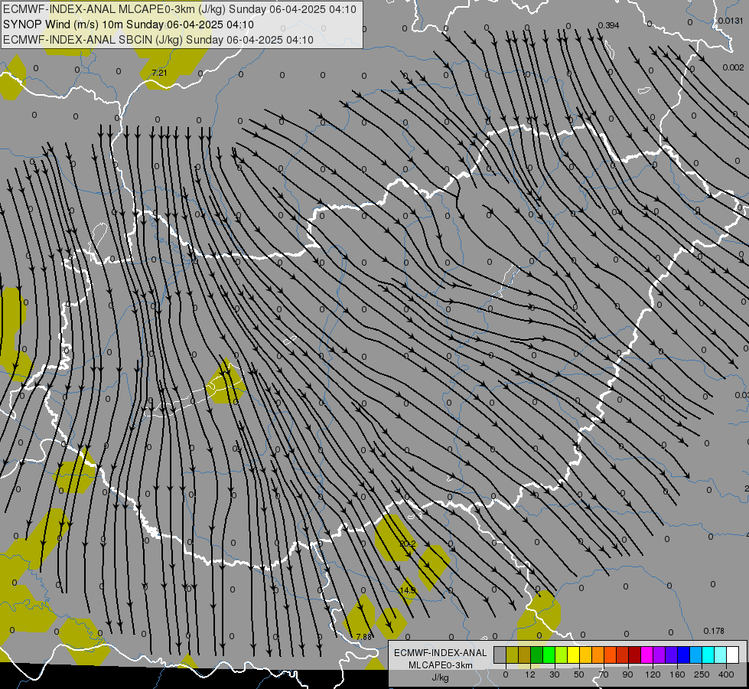749x689 pixels.
Task: Click the legend tick label 400
Action: coord(726,674)
